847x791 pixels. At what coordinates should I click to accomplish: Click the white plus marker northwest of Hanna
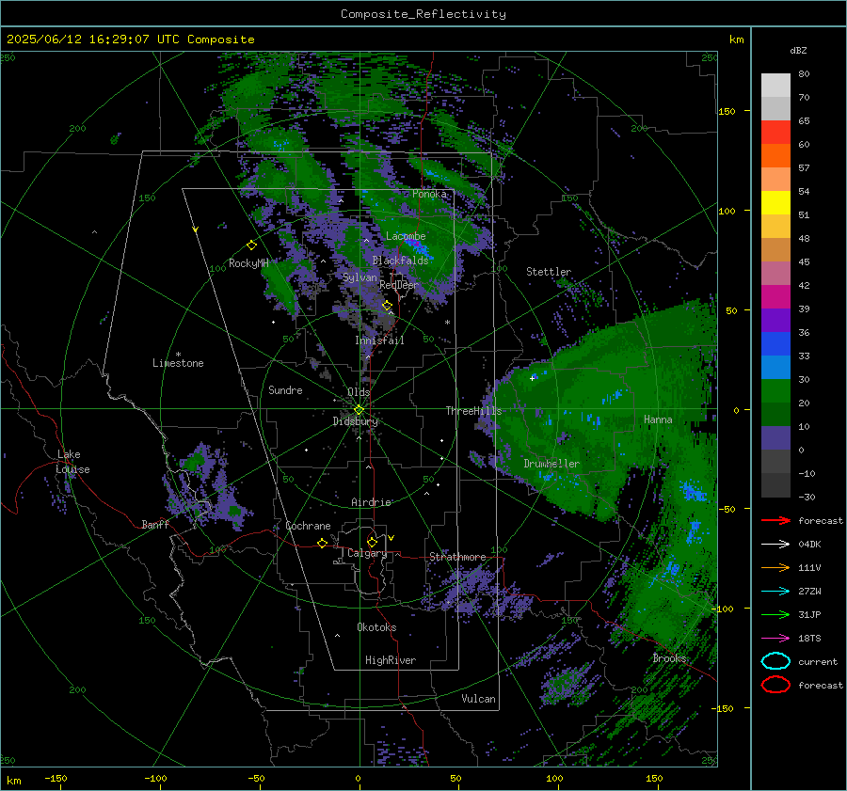(x=532, y=378)
